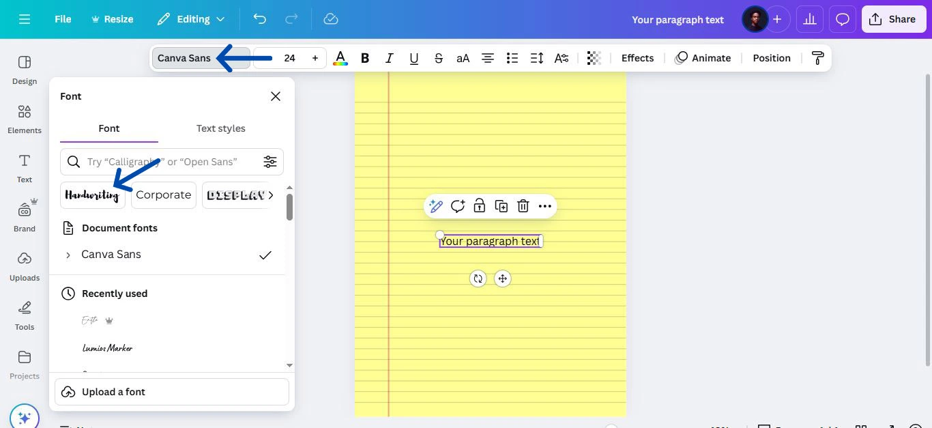Edit the font size value 24

pos(289,58)
